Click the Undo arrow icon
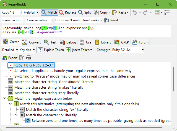 135,12
